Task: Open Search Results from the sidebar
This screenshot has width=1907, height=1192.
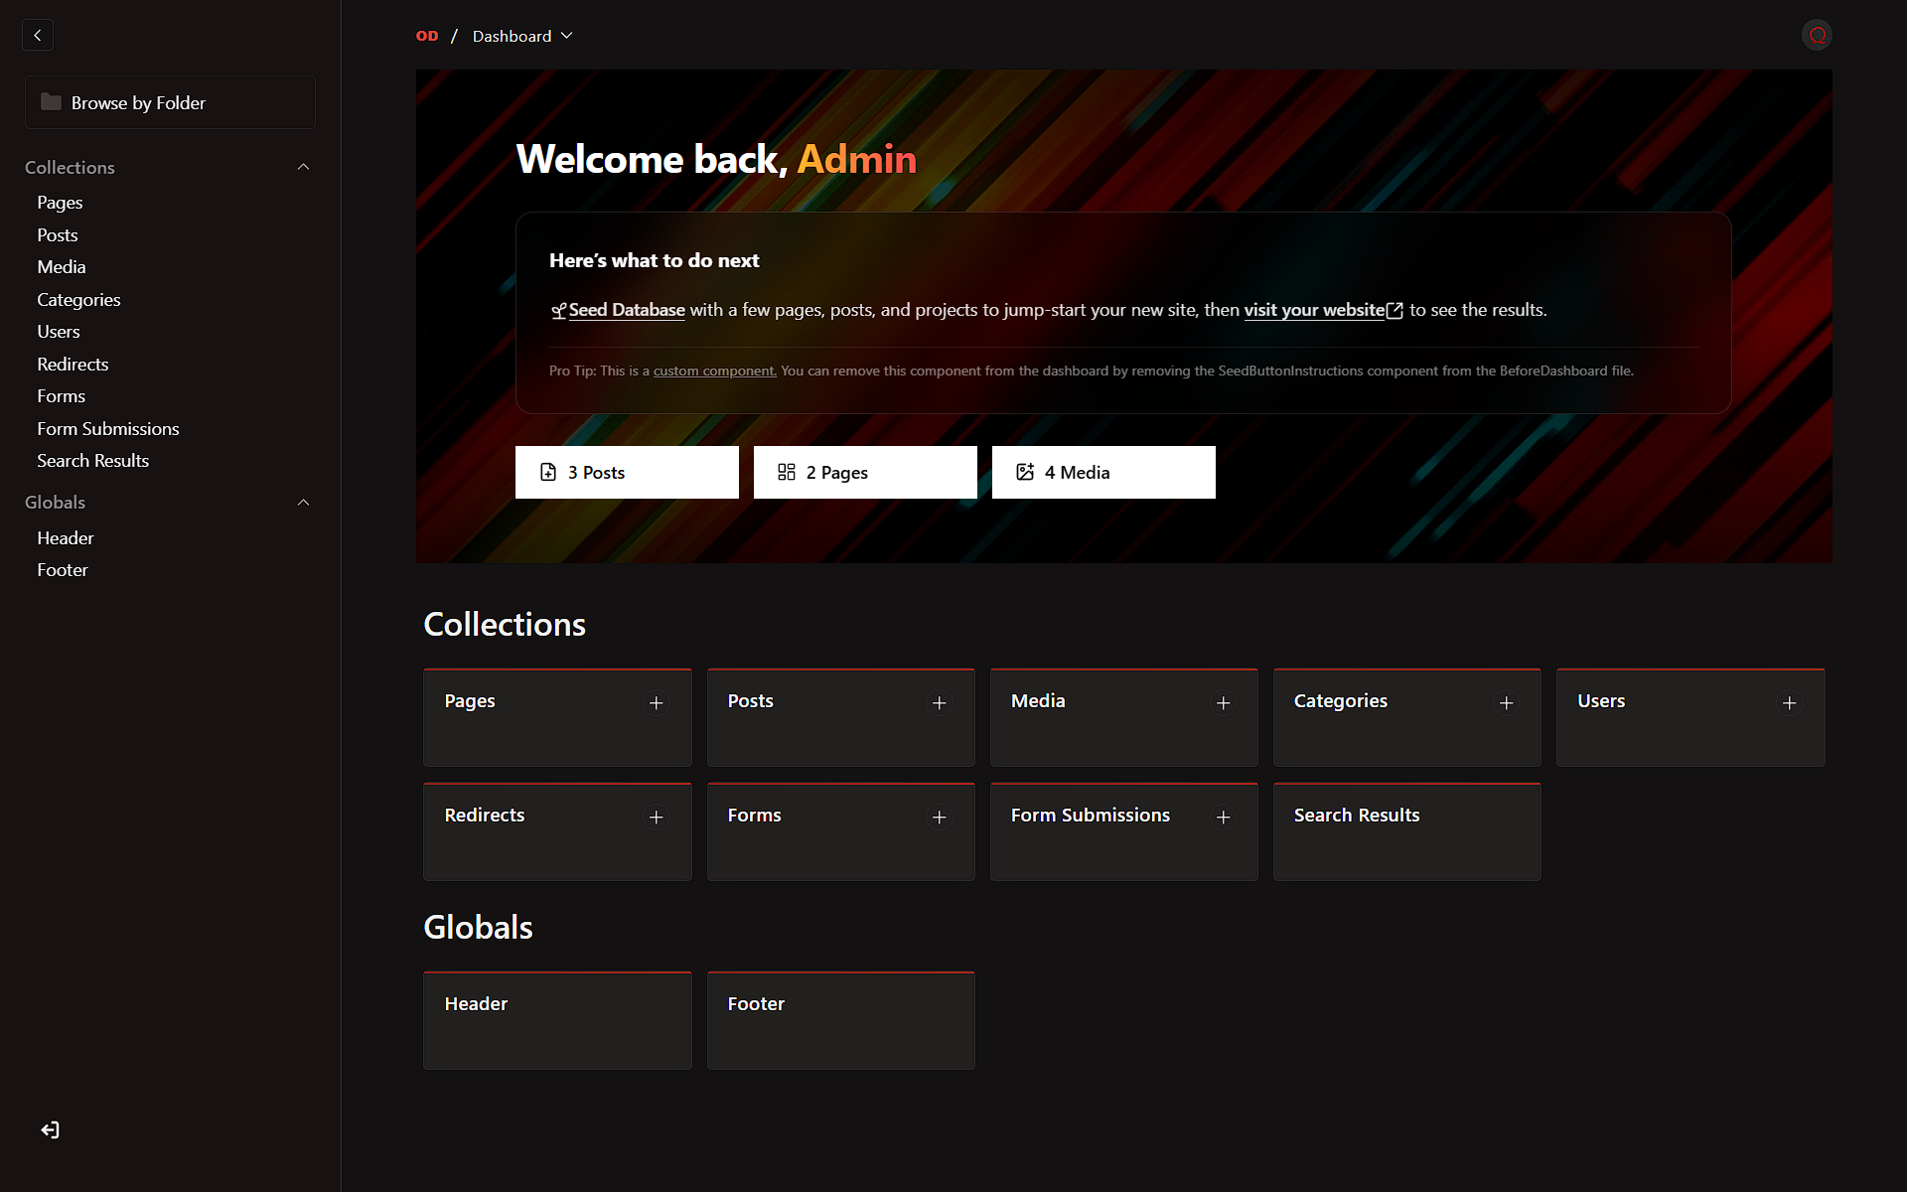Action: click(x=92, y=460)
